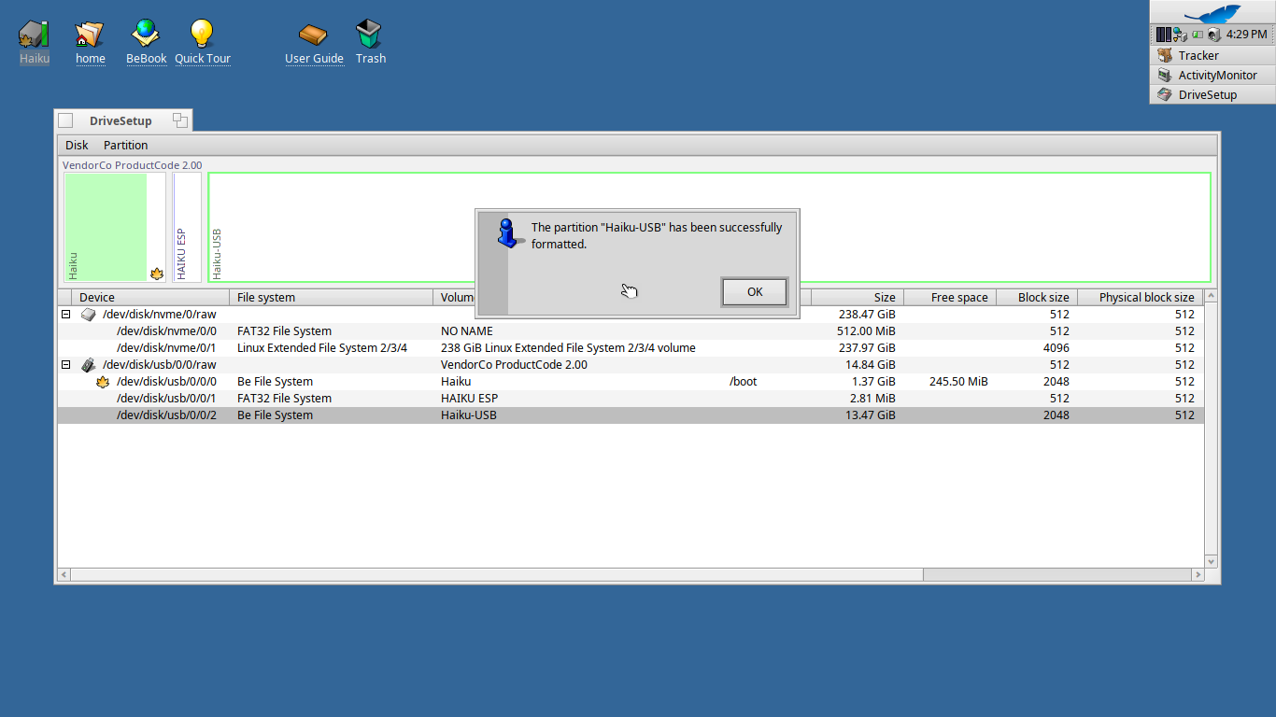Click the Haiku leaf Deskbar menu

(x=1212, y=13)
